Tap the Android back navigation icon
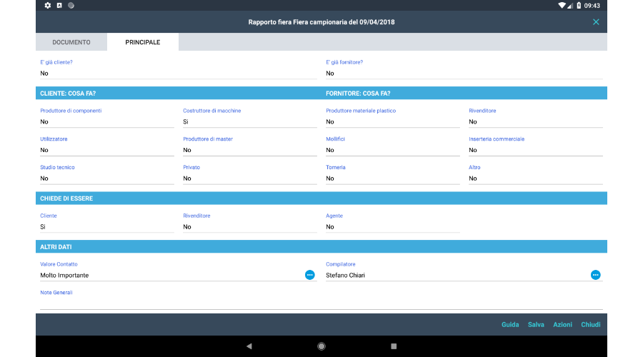Screen dimensions: 643x357 [x=249, y=346]
